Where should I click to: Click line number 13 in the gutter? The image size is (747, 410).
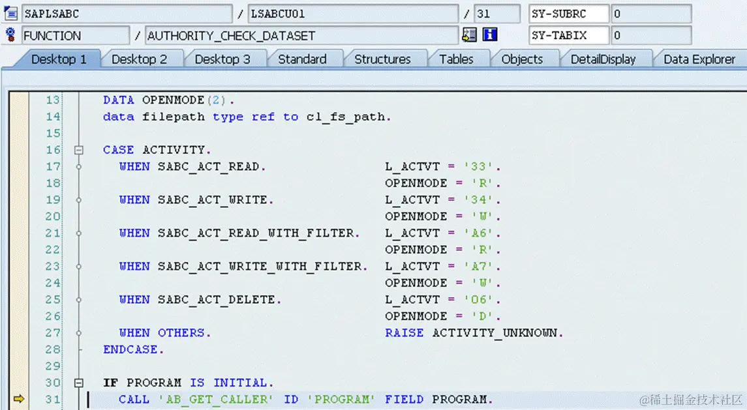coord(53,100)
